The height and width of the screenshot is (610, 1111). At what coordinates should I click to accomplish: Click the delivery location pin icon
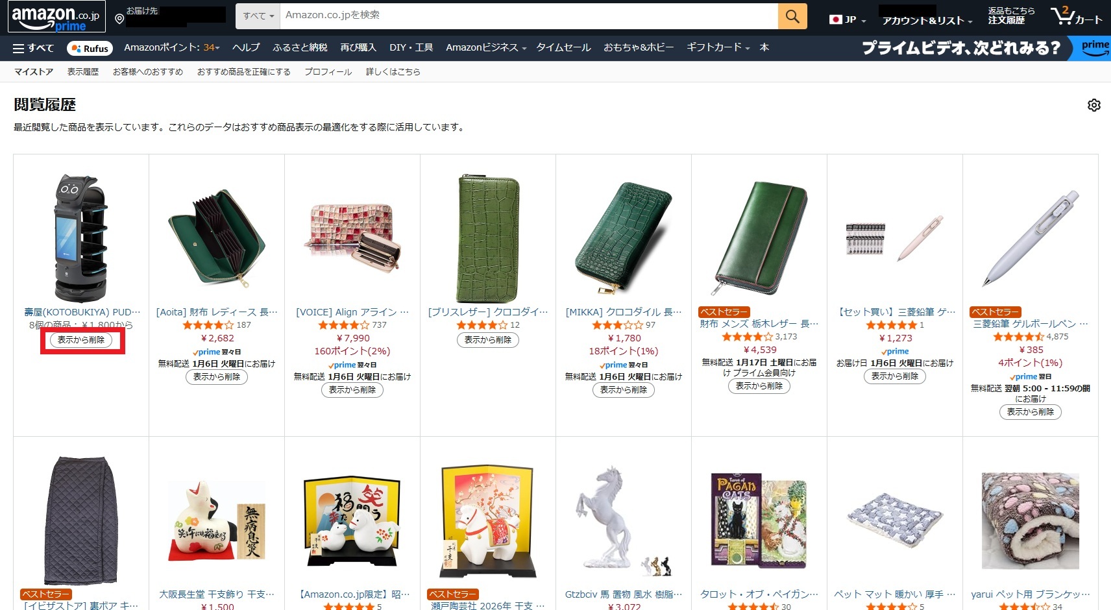(x=119, y=19)
